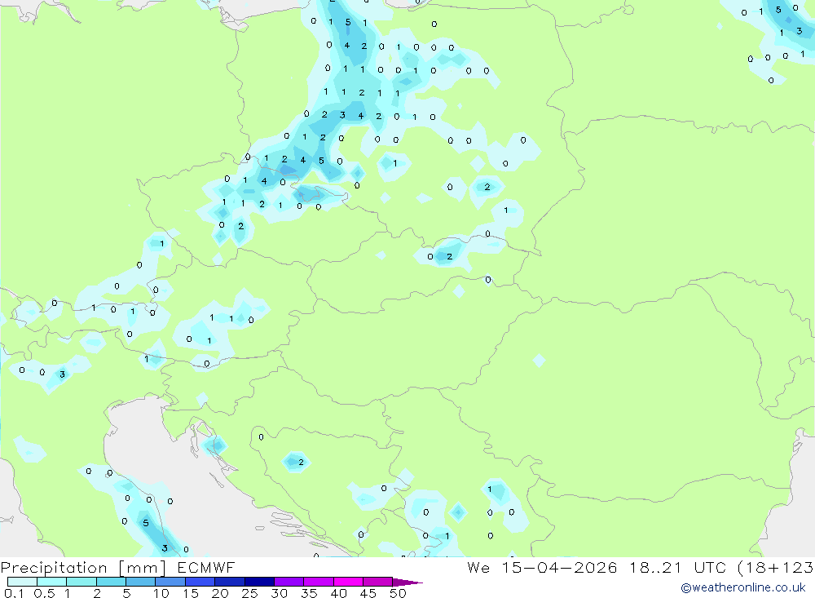This screenshot has width=815, height=598.
Task: Click the '18..21 UTC' time range text
Action: (x=677, y=567)
